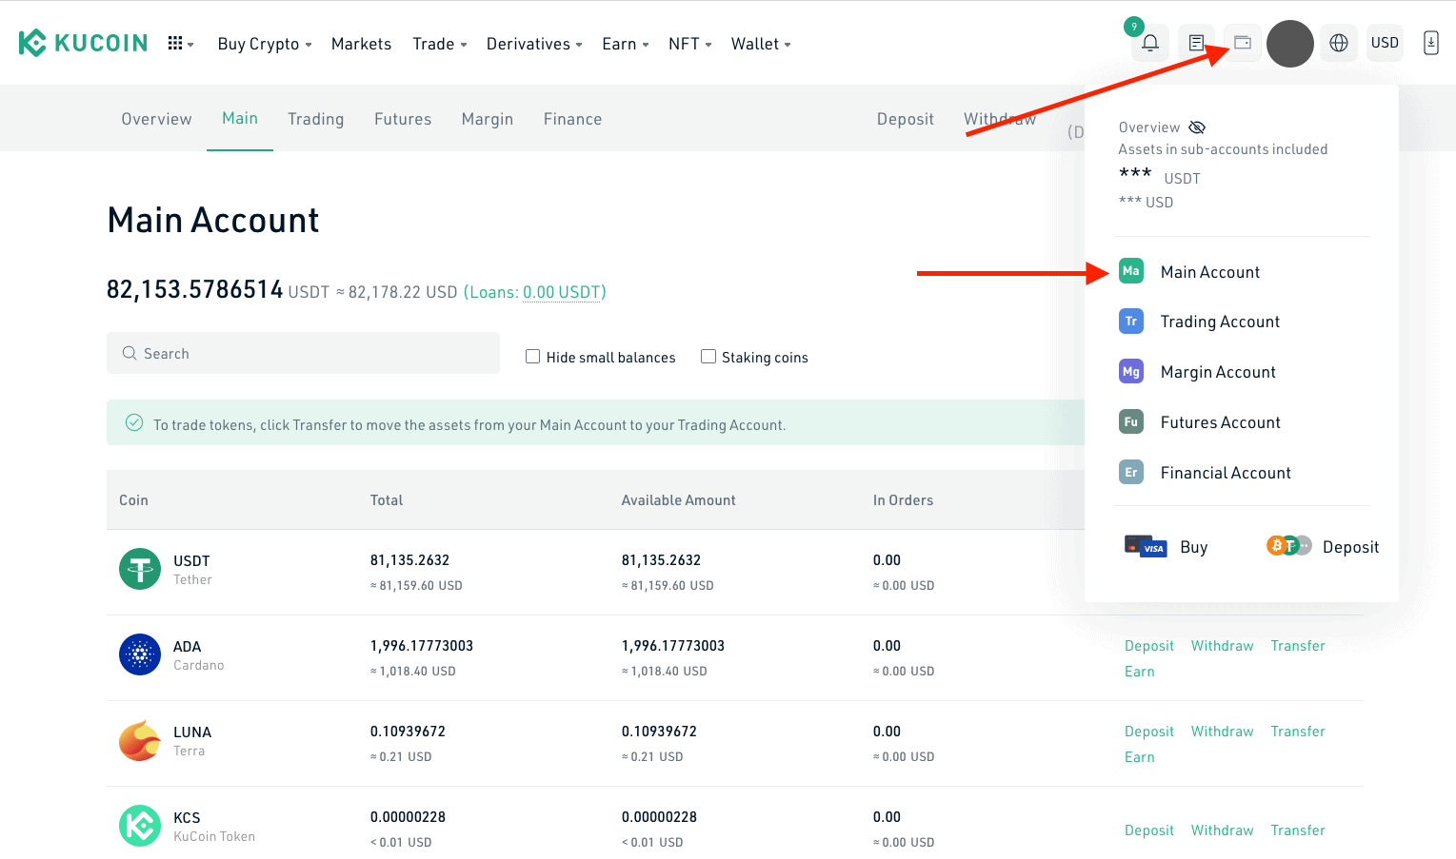Switch to the Trading tab

[315, 119]
